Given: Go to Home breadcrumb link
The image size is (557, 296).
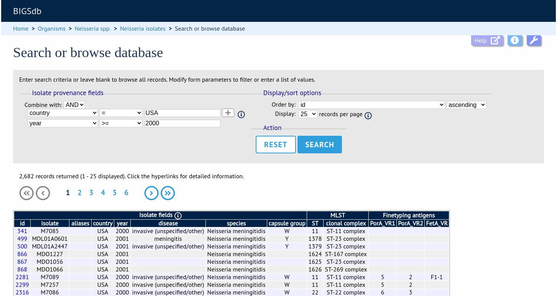Looking at the screenshot, I should click(x=21, y=29).
